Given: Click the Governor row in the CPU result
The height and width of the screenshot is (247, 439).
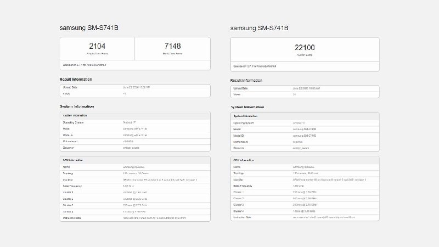Looking at the screenshot, I should tap(135, 148).
